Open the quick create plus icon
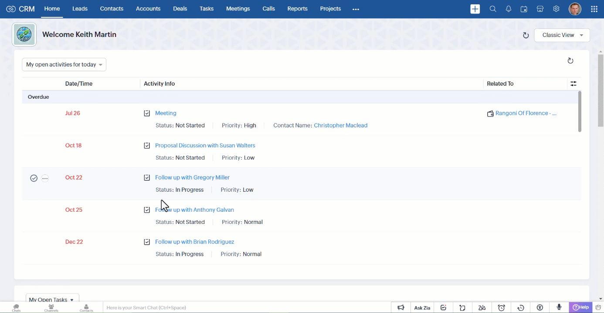 click(475, 9)
